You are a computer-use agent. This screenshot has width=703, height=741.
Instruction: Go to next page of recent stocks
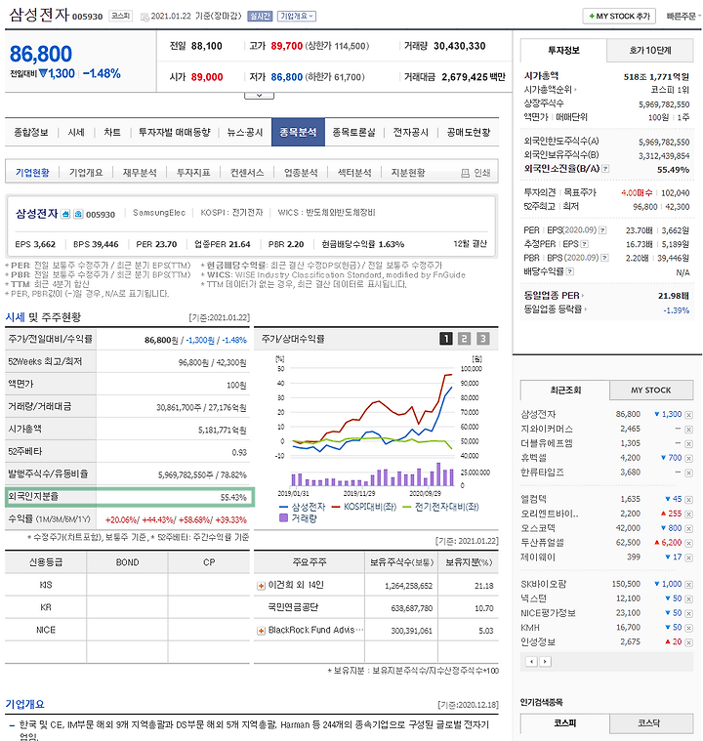[545, 661]
